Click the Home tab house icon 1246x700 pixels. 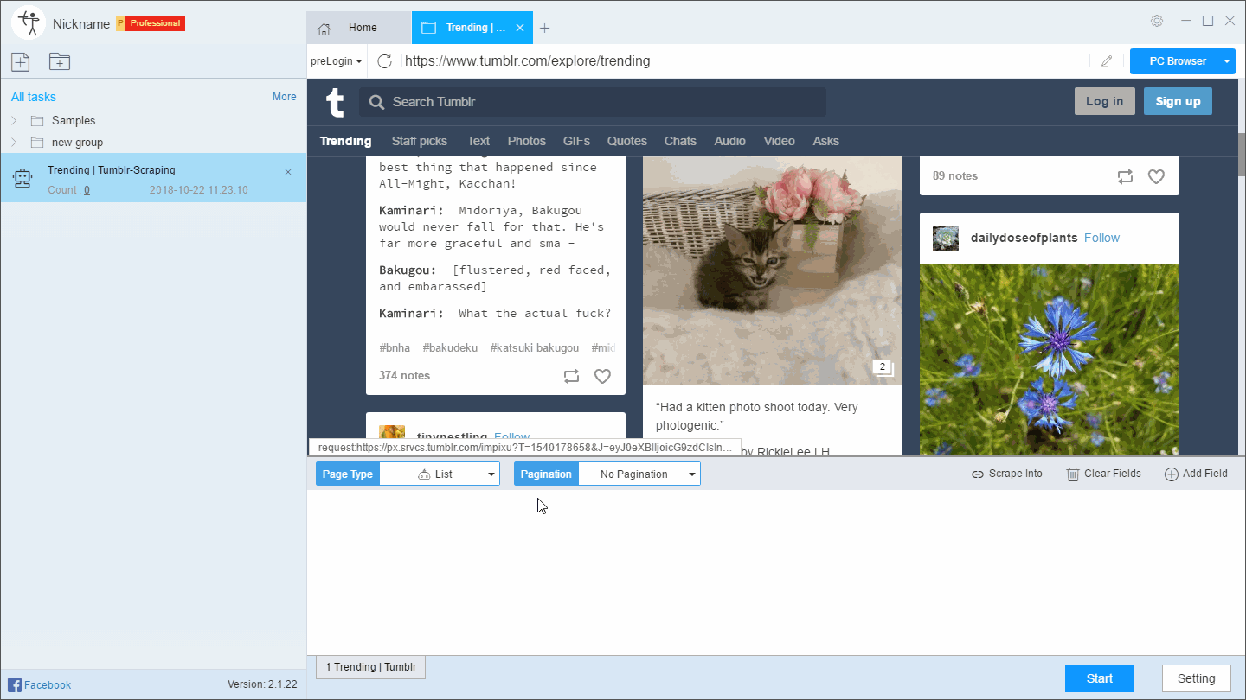324,29
